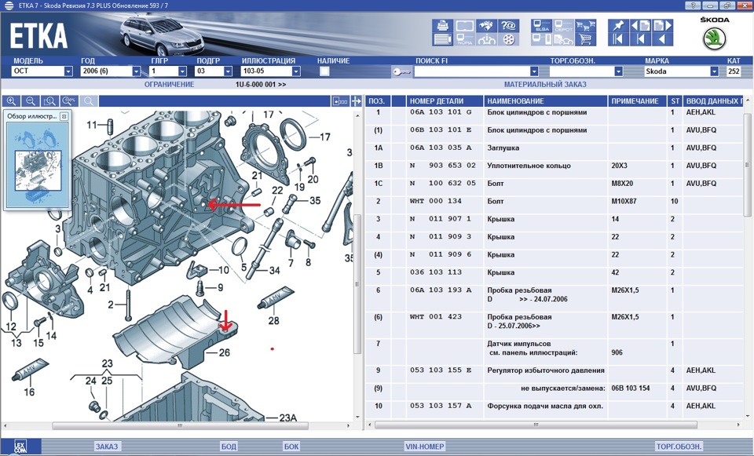Click the vehicle info car icon
The image size is (754, 456).
click(487, 39)
